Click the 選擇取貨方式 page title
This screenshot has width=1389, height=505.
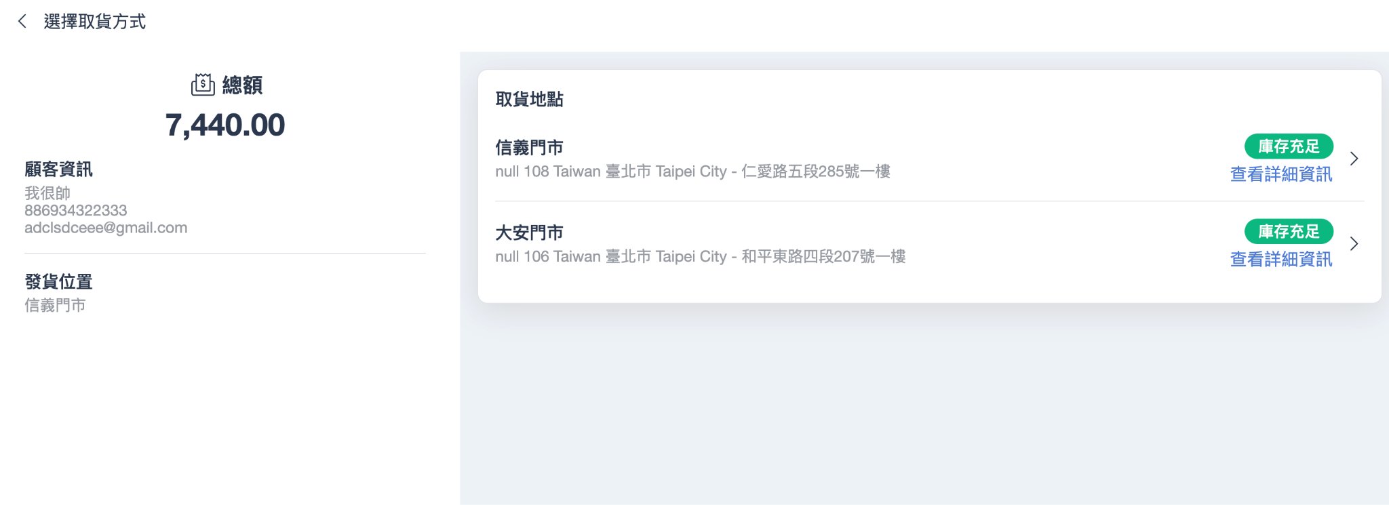(x=95, y=22)
